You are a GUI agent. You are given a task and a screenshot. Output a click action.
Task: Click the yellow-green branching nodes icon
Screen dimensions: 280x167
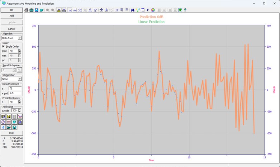[x=138, y=10]
